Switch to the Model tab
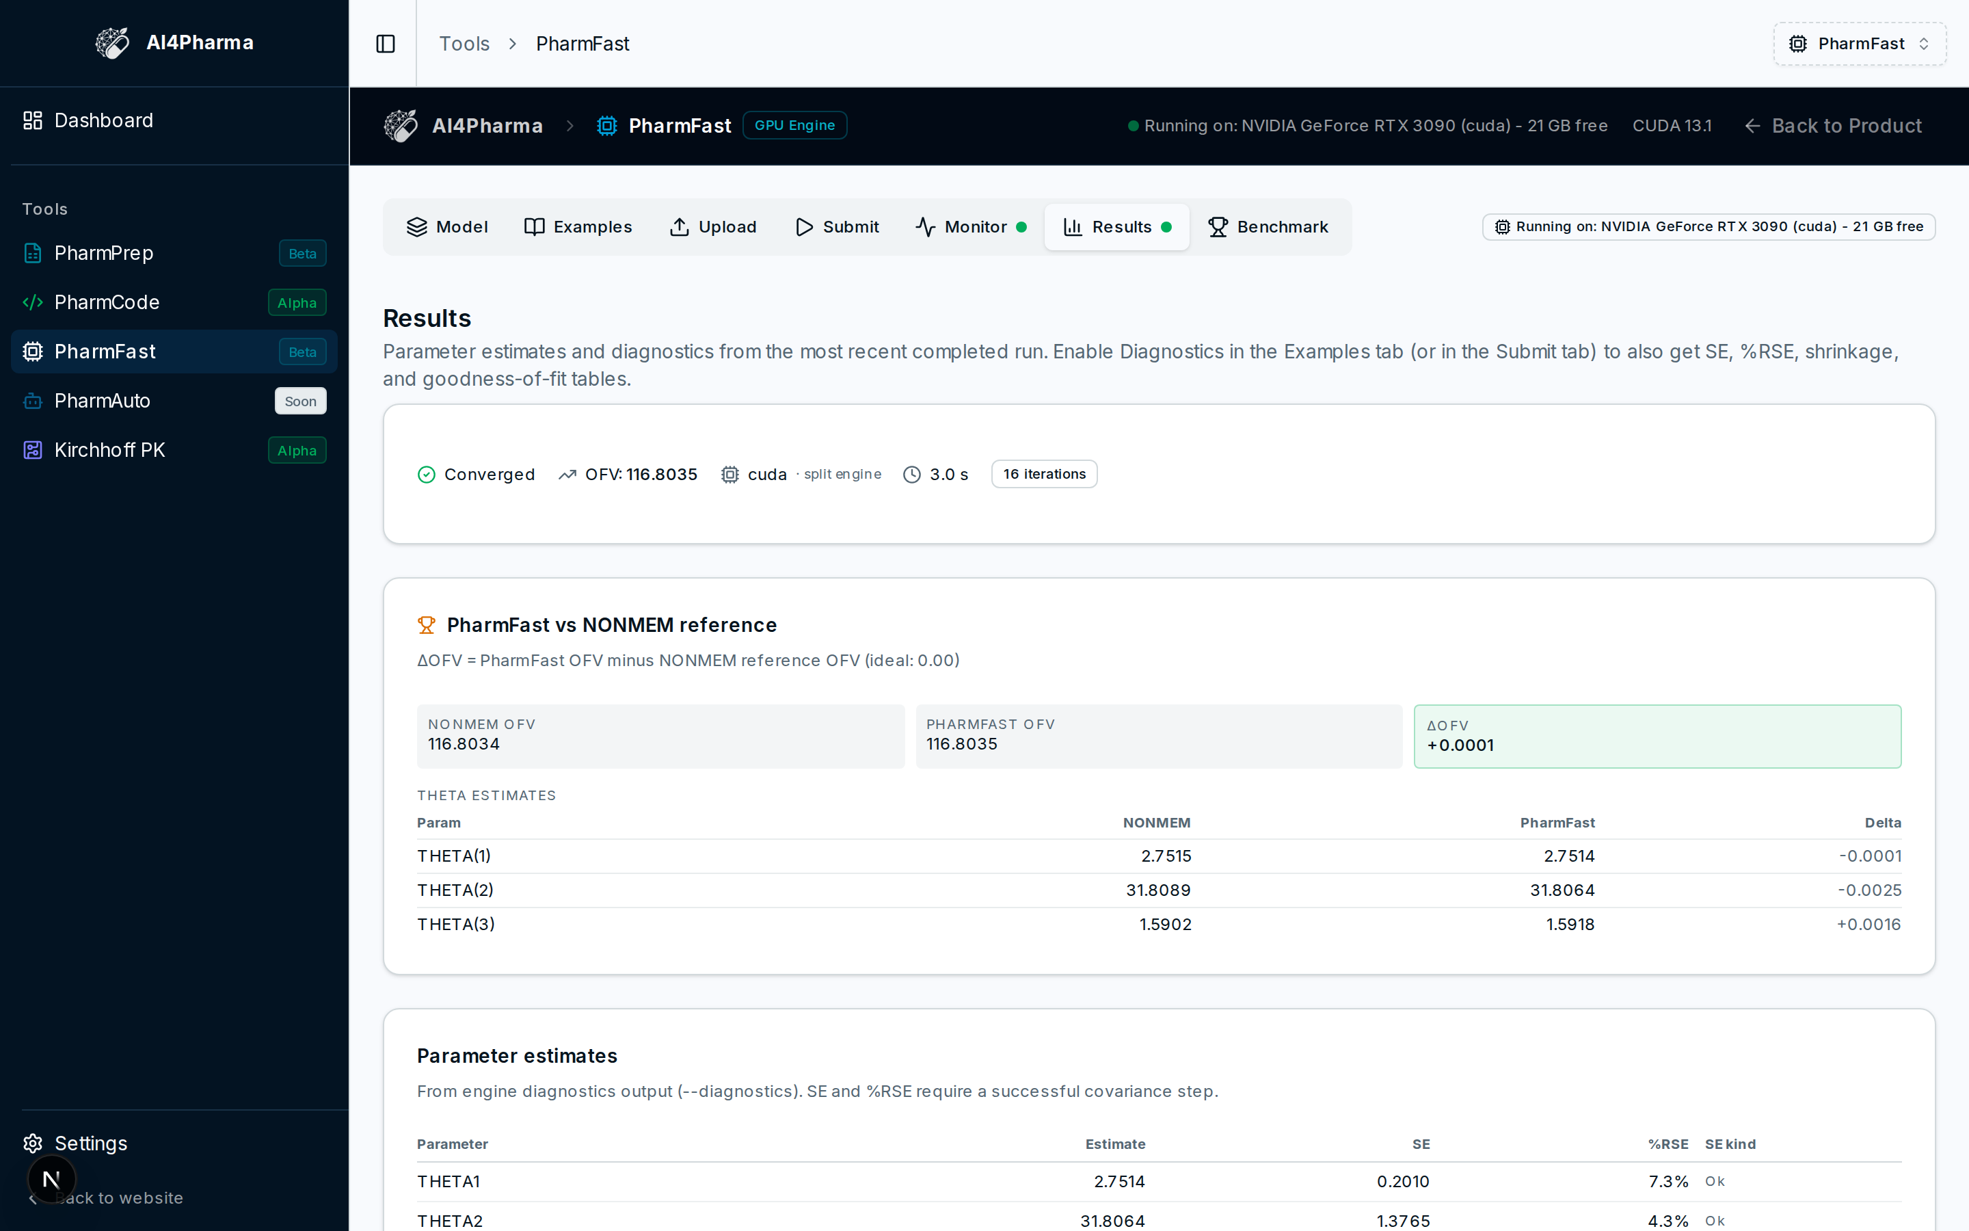 tap(446, 227)
